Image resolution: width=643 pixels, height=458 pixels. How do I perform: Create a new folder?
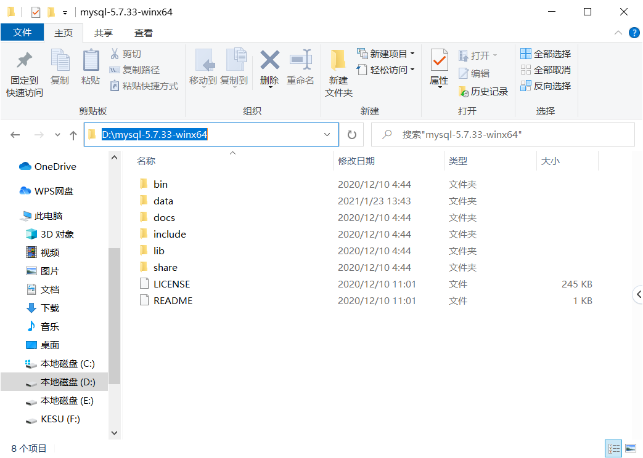point(338,74)
